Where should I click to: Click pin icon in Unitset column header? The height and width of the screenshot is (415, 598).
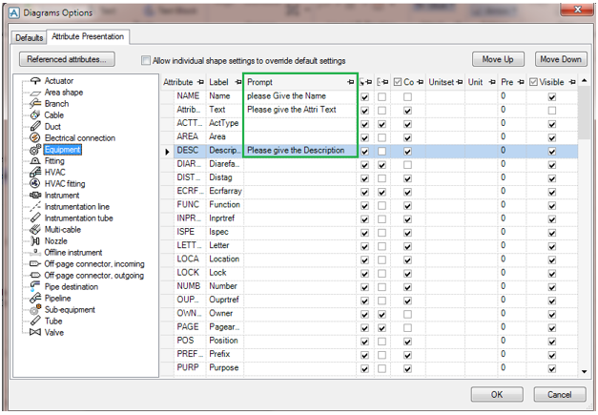[x=460, y=82]
